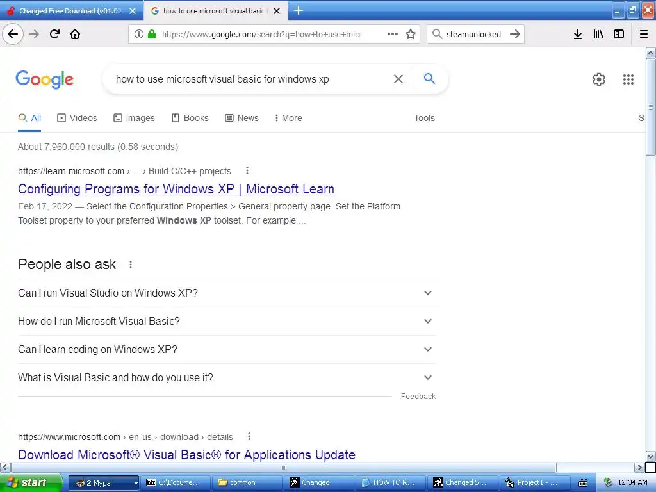Open Download Microsoft Visual Basic for Applications link
656x492 pixels.
point(186,454)
